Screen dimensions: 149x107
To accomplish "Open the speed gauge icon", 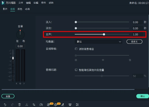I will [41, 105].
